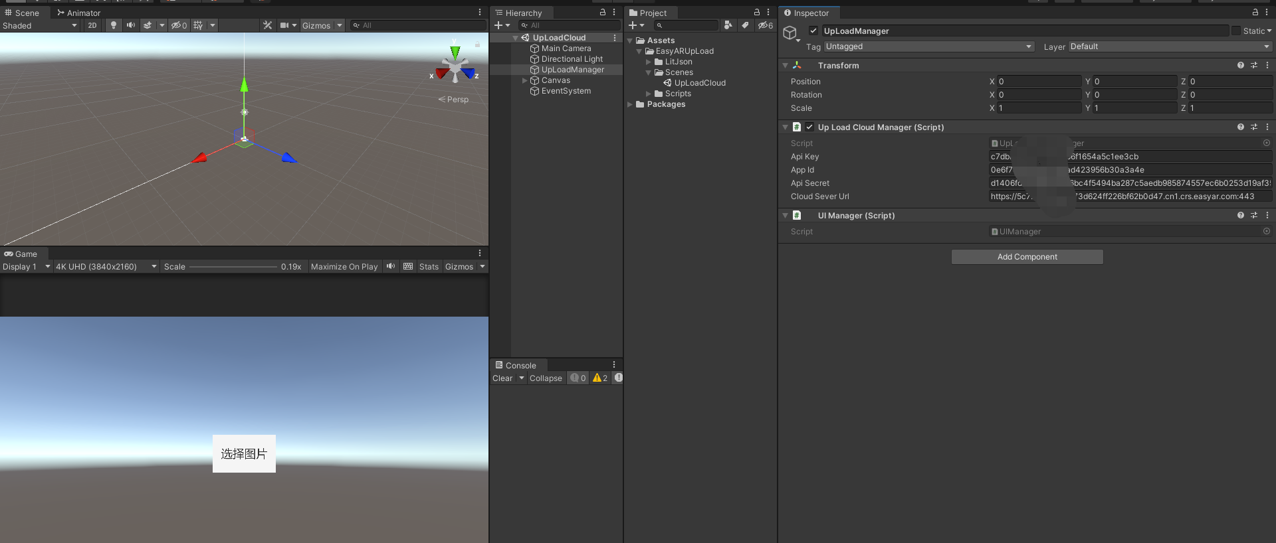This screenshot has width=1276, height=543.
Task: Click the Add Component button
Action: coord(1027,256)
